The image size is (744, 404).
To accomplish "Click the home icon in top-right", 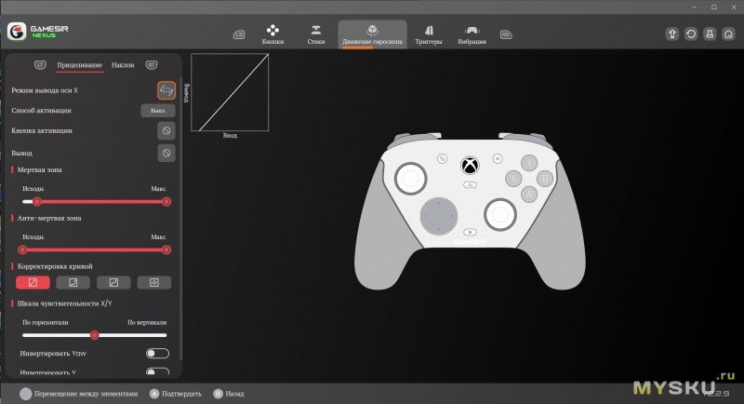I will [x=726, y=34].
